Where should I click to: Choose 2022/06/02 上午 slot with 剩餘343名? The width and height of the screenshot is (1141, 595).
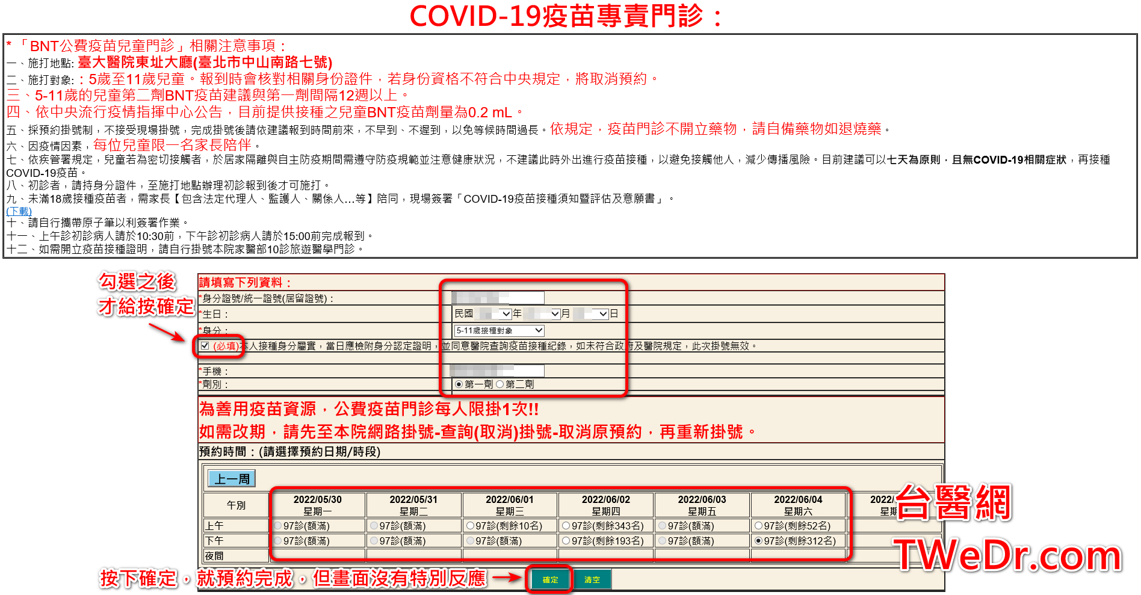(566, 526)
